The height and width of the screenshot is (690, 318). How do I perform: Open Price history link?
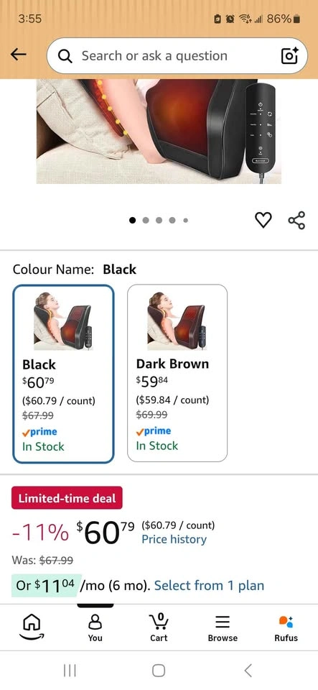coord(174,540)
